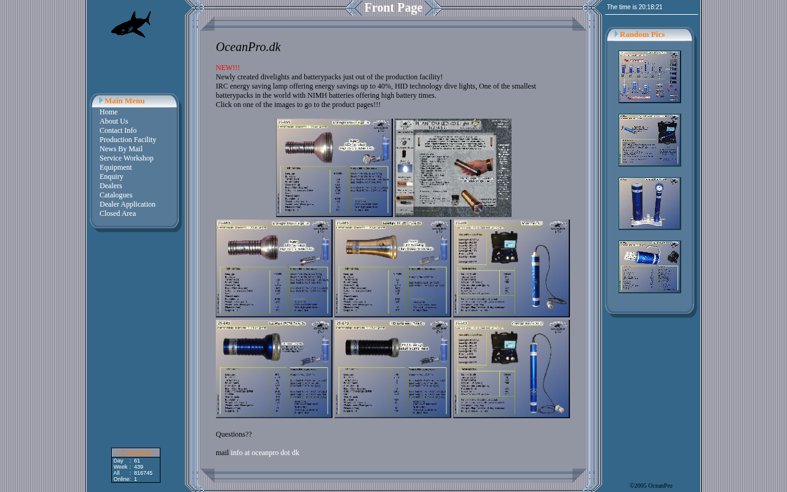Open the black HID lamphead product image
The width and height of the screenshot is (787, 492).
pyautogui.click(x=392, y=369)
